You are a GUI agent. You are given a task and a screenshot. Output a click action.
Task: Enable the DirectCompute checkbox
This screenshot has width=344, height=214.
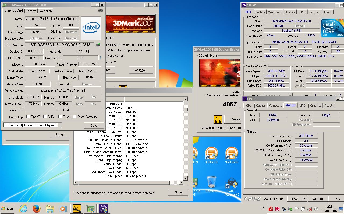pyautogui.click(x=75, y=117)
